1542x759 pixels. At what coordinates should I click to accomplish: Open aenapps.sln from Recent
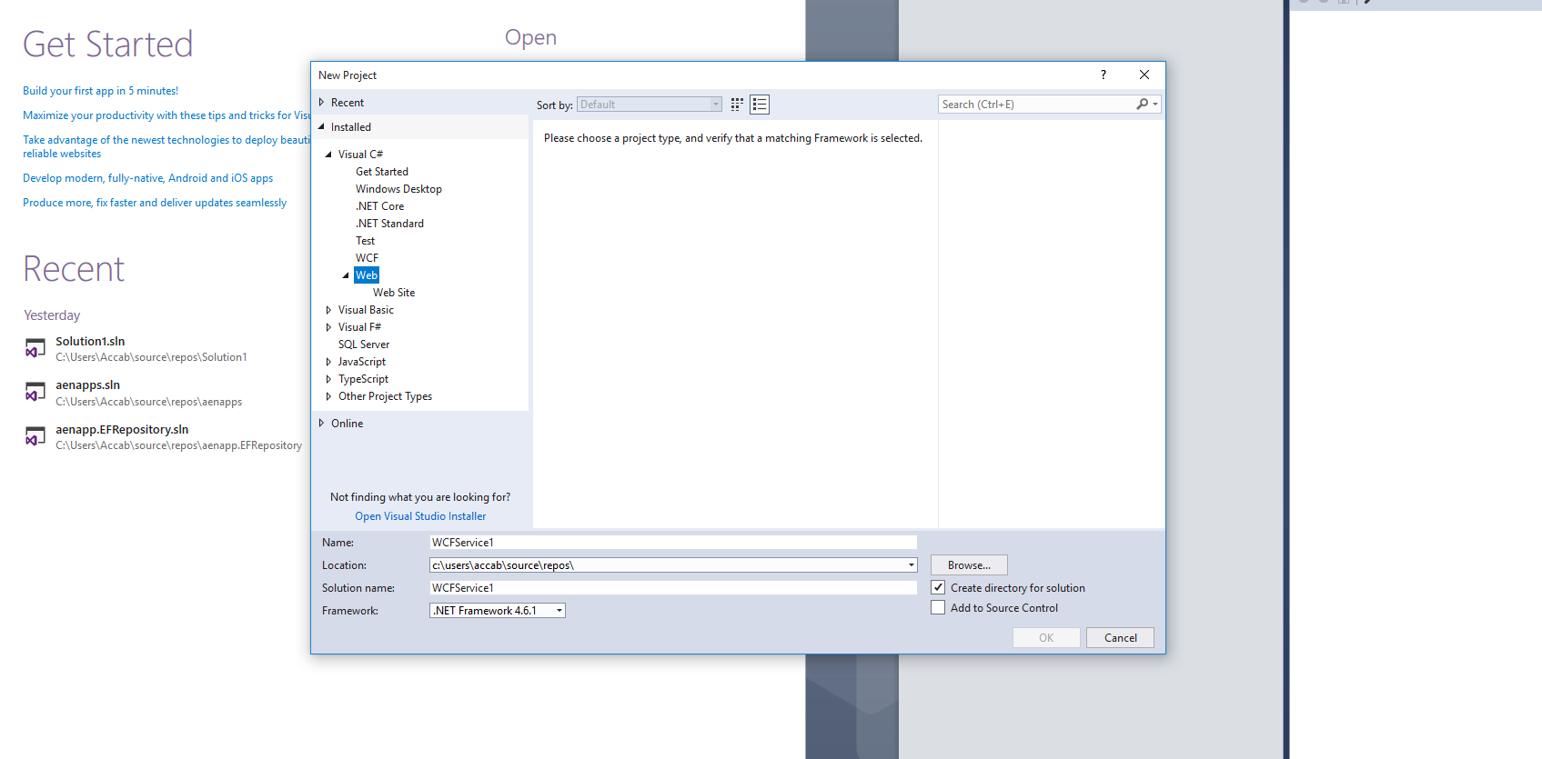[x=87, y=385]
